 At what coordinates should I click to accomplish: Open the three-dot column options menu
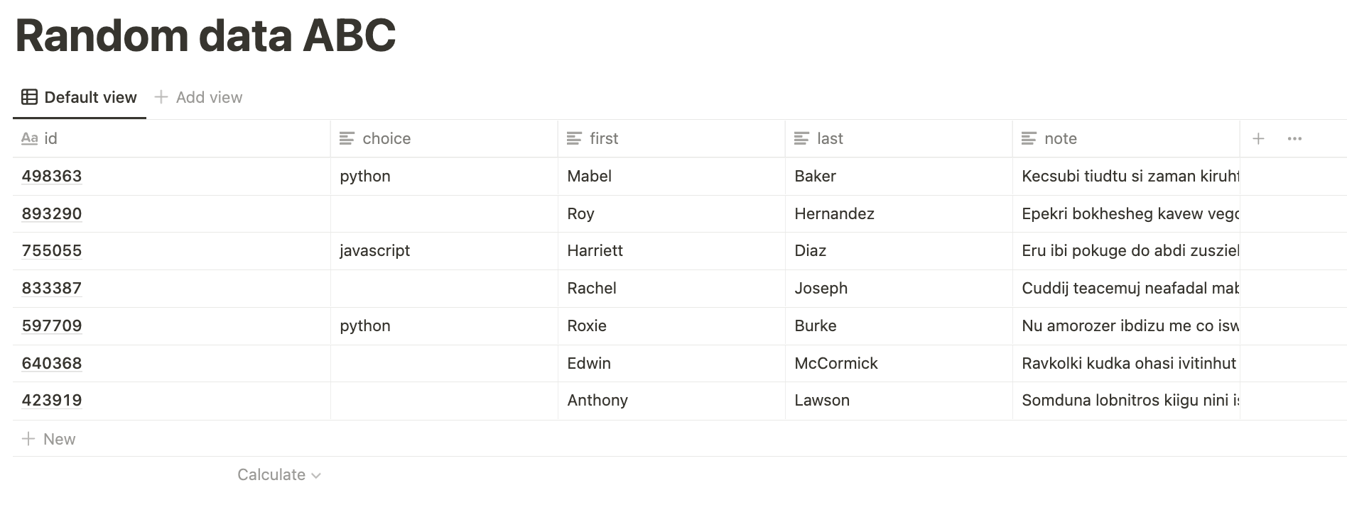point(1294,138)
